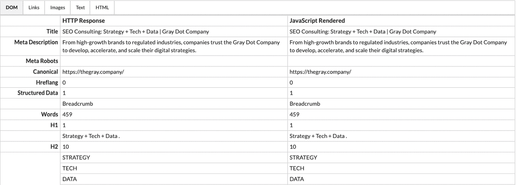Switch to the Text tab
Image resolution: width=516 pixels, height=185 pixels.
click(x=80, y=8)
